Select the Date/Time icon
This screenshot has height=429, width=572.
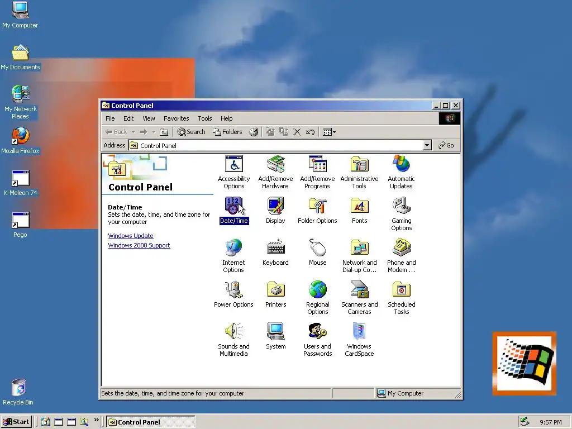coord(234,211)
